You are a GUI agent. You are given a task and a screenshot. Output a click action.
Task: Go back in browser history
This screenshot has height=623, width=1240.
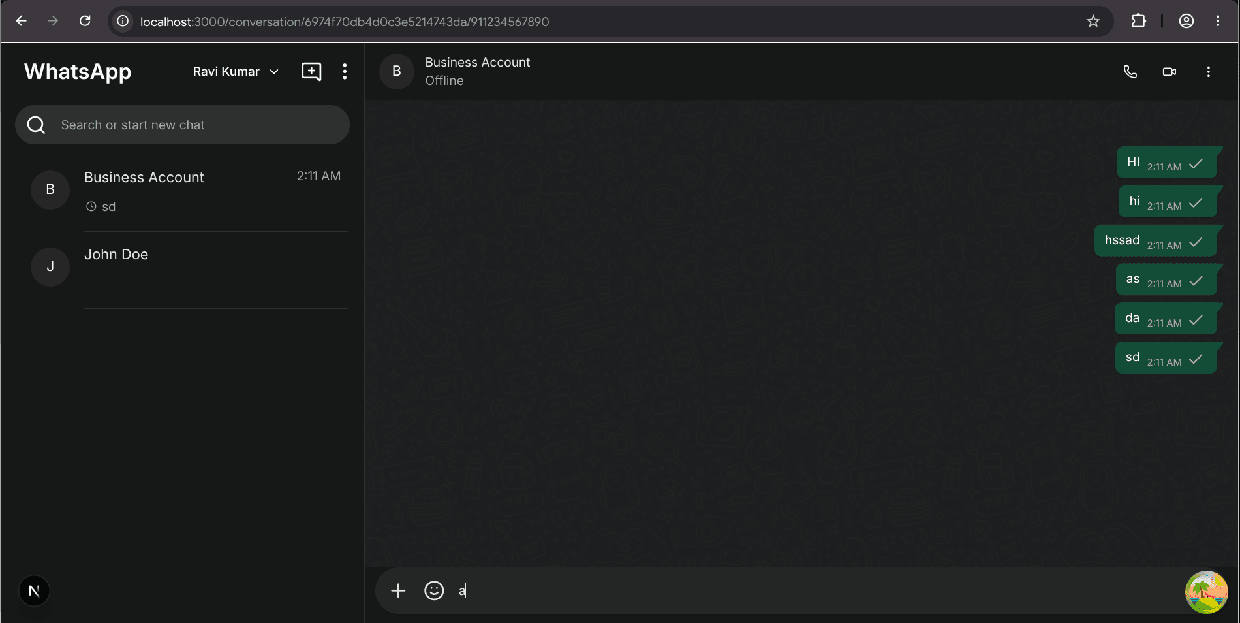click(21, 21)
